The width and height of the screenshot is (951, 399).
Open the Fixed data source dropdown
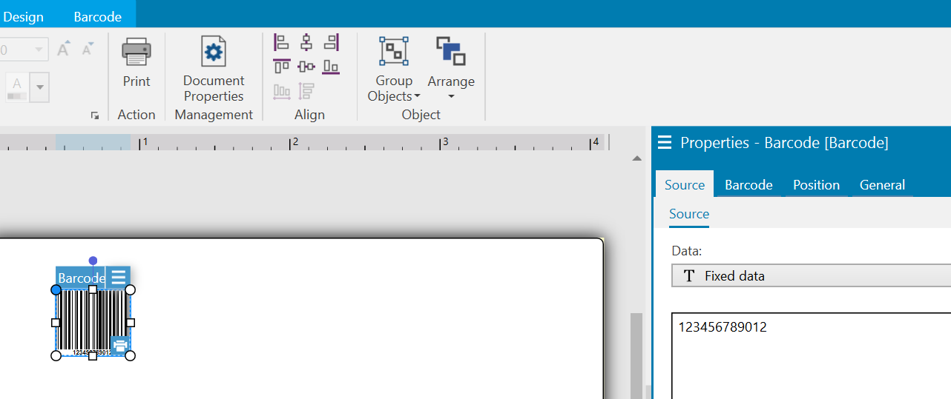pyautogui.click(x=810, y=276)
